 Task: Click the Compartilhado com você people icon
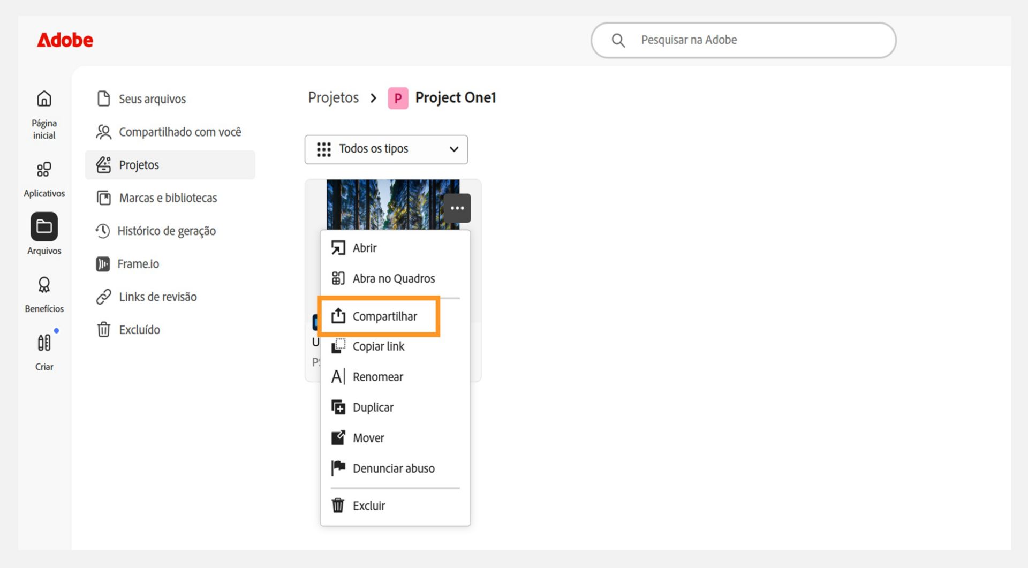(103, 132)
